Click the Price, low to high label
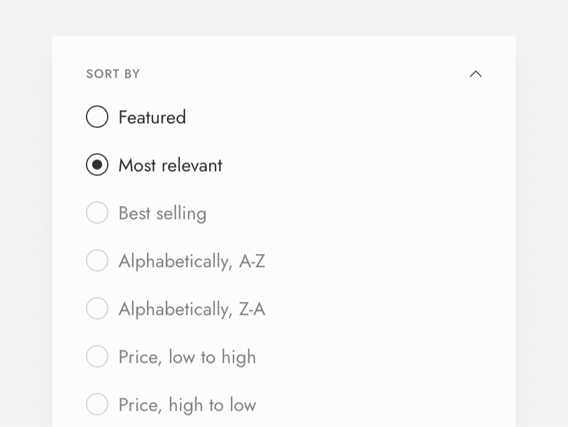Viewport: 568px width, 427px height. pos(187,357)
